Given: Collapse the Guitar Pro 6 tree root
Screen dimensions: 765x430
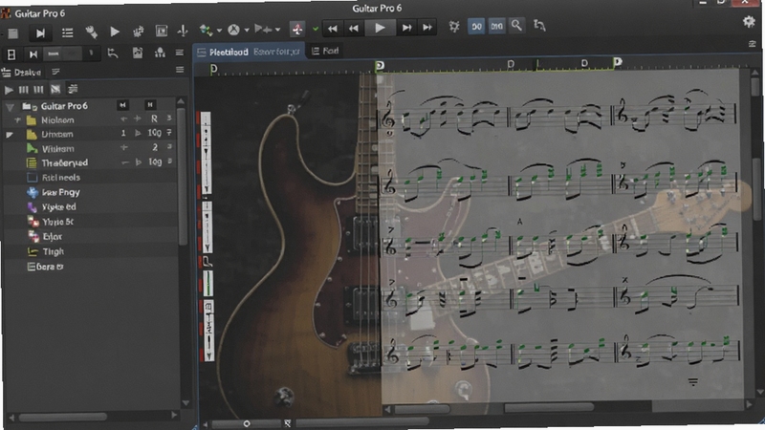Looking at the screenshot, I should point(10,107).
